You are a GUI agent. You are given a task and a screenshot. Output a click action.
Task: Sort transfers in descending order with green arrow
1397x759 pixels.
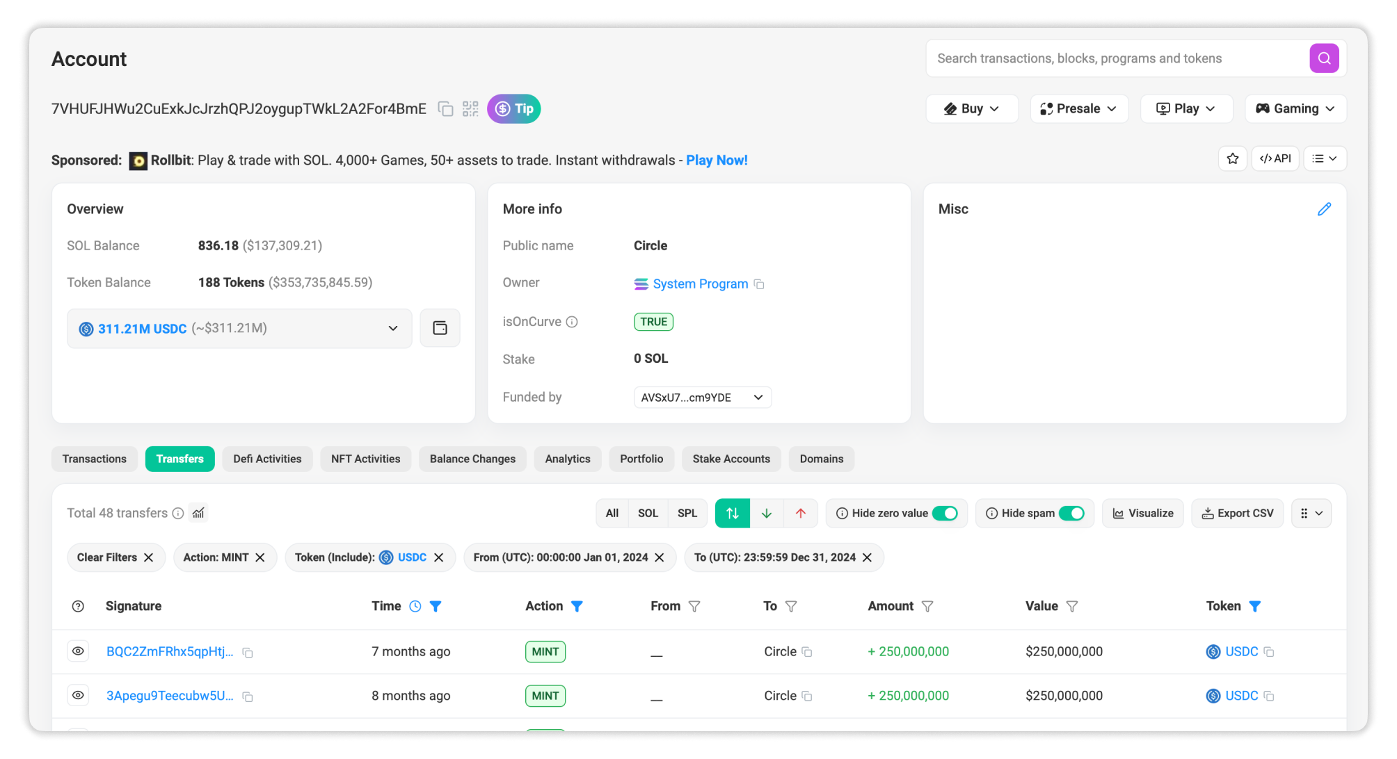click(767, 513)
